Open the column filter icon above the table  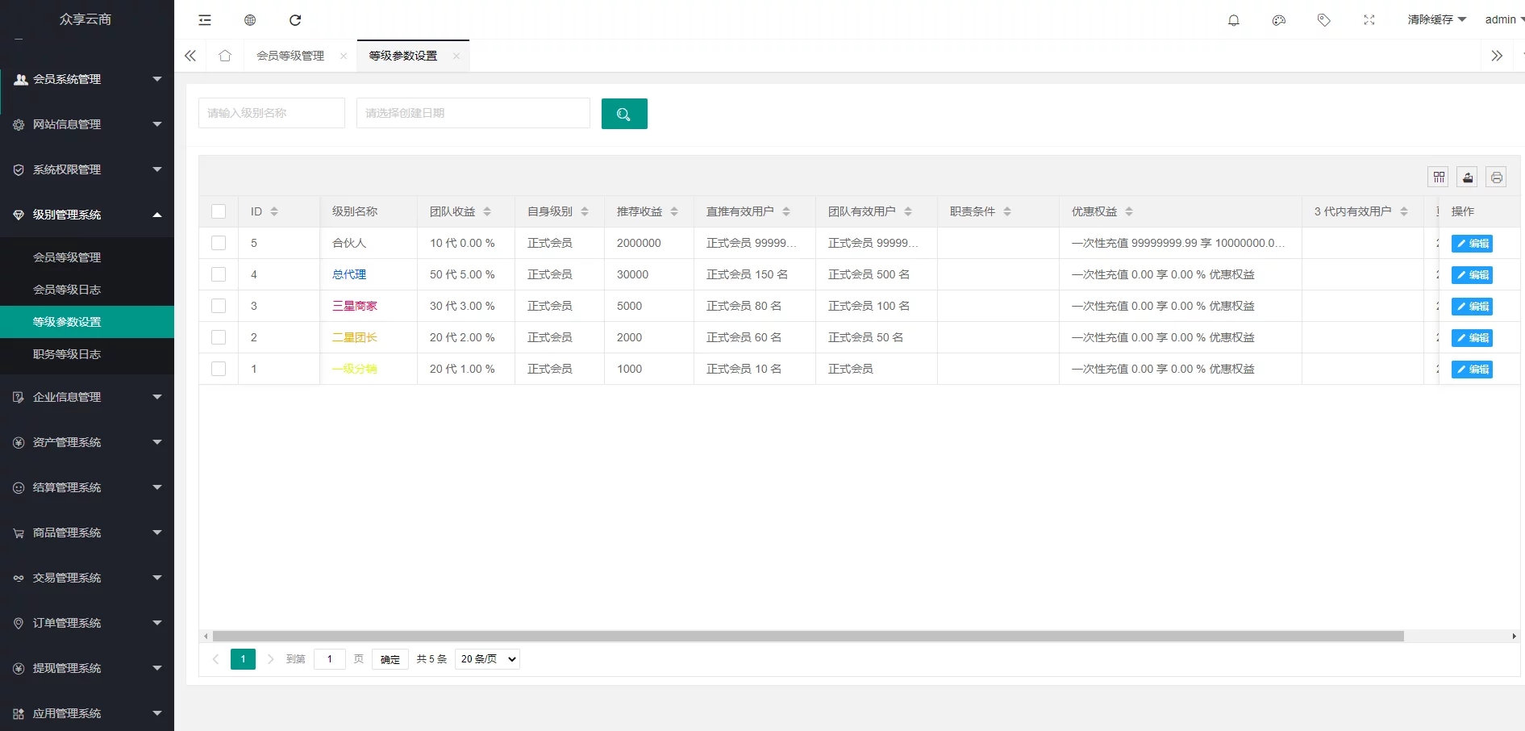(x=1439, y=177)
